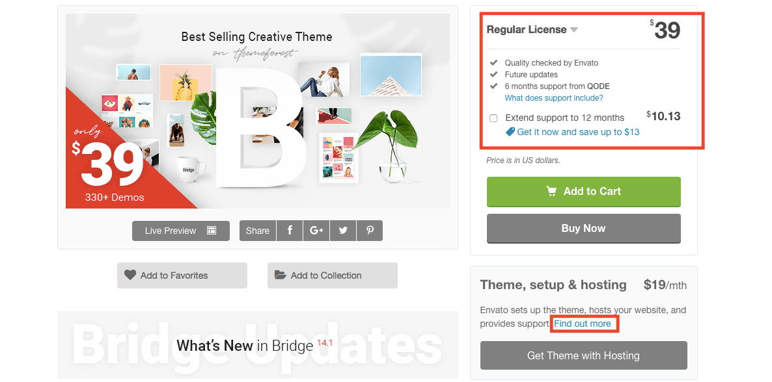The width and height of the screenshot is (772, 382).
Task: Share on Facebook icon
Action: point(290,231)
